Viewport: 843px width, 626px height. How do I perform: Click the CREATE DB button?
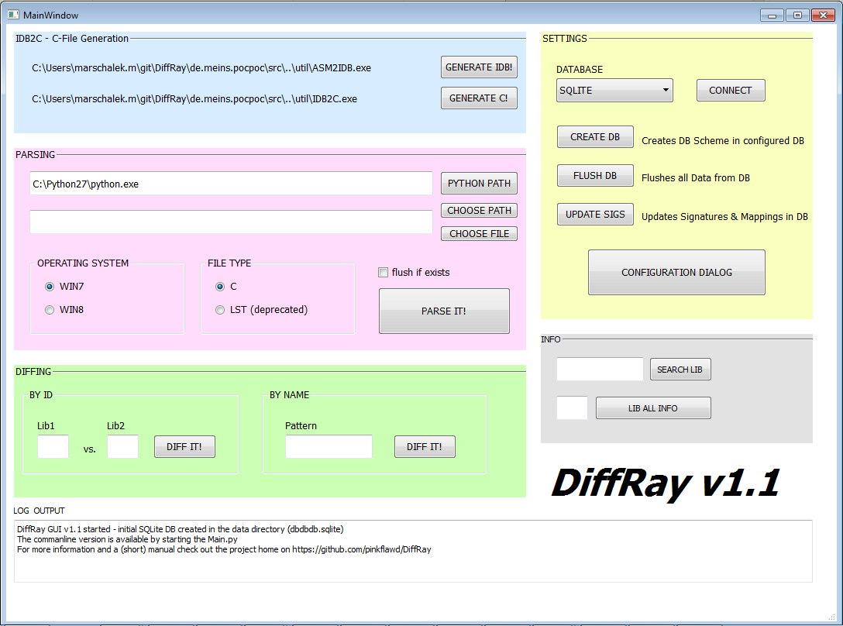(595, 136)
